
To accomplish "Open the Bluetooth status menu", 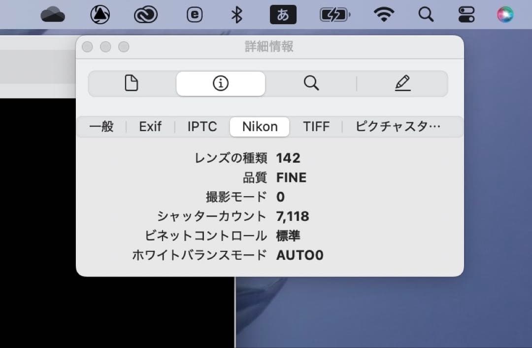I will tap(237, 14).
